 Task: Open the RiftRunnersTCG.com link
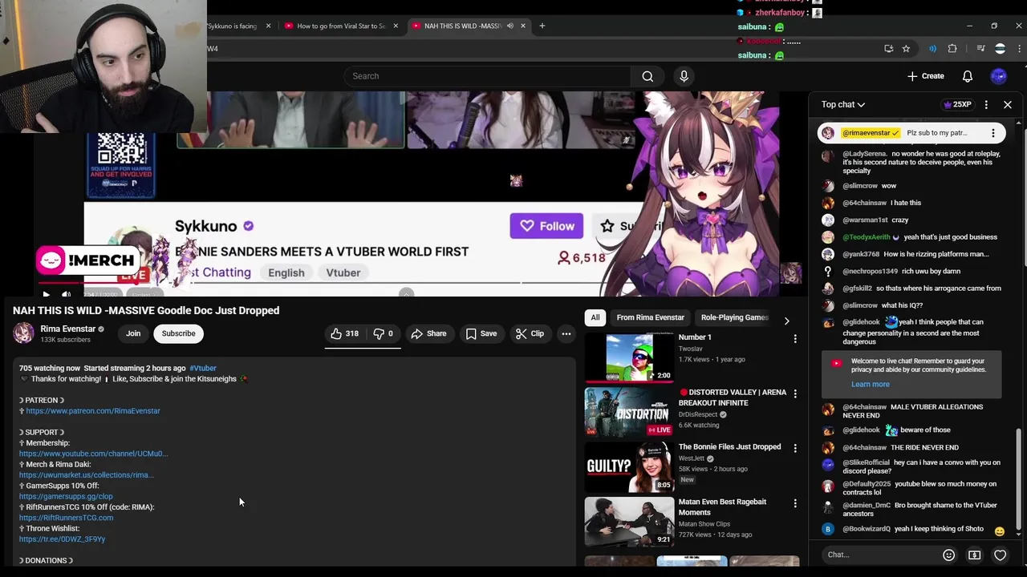(x=66, y=518)
